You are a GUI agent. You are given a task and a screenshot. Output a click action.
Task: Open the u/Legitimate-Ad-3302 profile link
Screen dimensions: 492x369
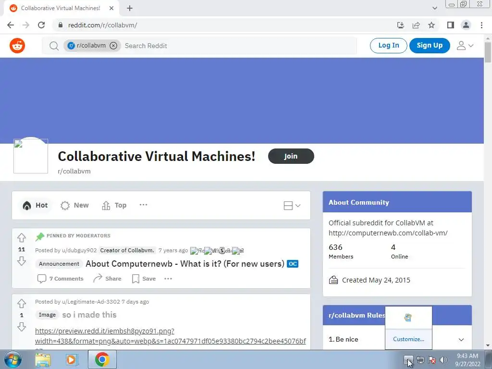coord(91,302)
